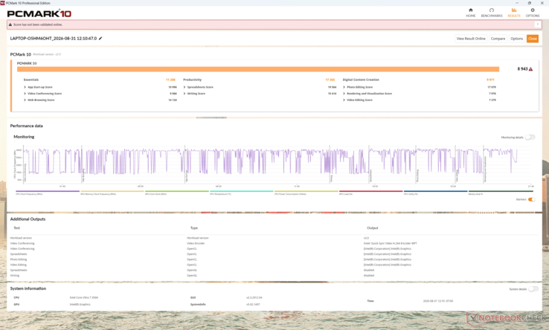Open the Options gear icon

coord(533,10)
